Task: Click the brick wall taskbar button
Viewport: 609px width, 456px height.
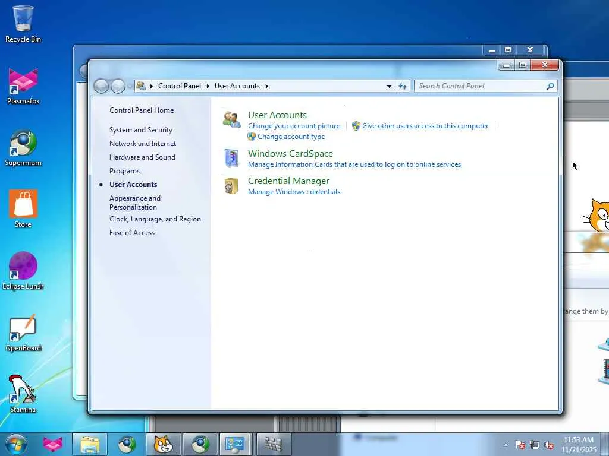Action: [274, 444]
